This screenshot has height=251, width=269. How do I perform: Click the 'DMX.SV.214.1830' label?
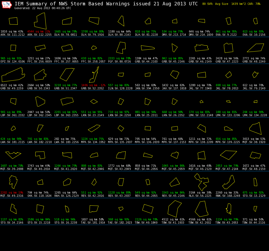[x=201, y=35]
